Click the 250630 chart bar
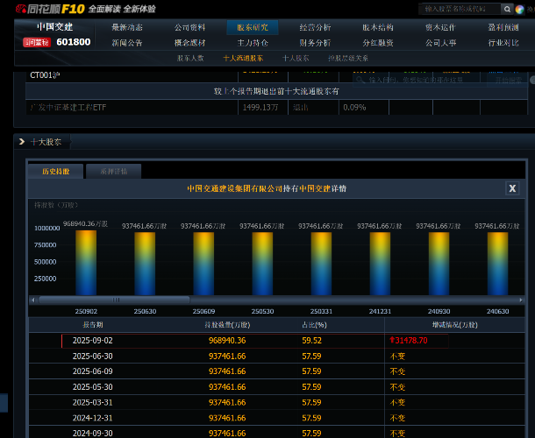The height and width of the screenshot is (438, 535). [145, 264]
